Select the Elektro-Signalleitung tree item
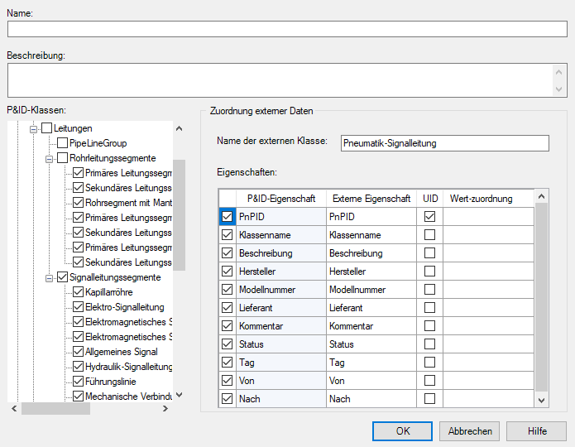This screenshot has height=447, width=575. [124, 307]
